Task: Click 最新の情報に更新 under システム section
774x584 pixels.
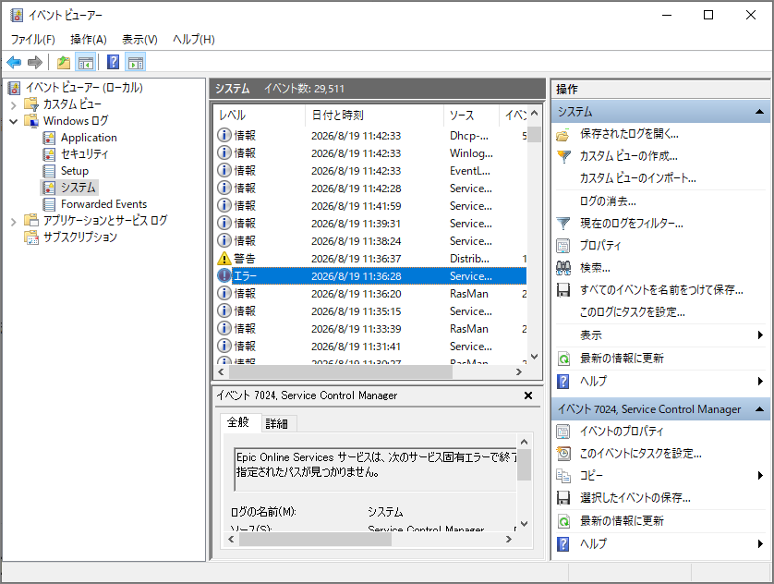Action: 622,358
